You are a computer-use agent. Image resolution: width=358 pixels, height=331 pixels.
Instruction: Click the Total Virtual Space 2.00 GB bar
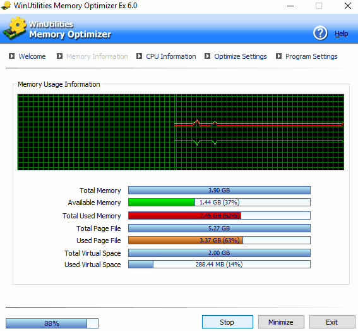[x=219, y=253]
